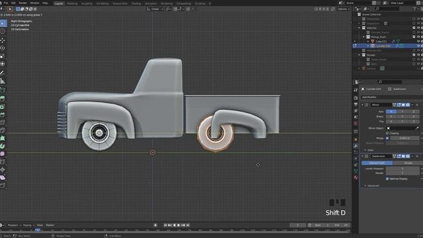Open the World properties tab icon

(356, 124)
